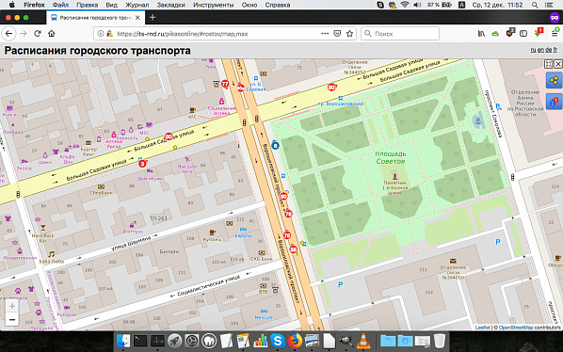
Task: Open Numbers chart icon in Dock
Action: pos(260,341)
